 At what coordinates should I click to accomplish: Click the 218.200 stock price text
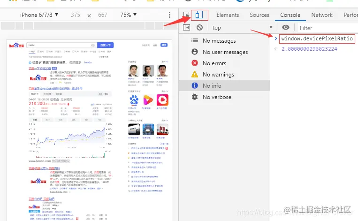37,104
